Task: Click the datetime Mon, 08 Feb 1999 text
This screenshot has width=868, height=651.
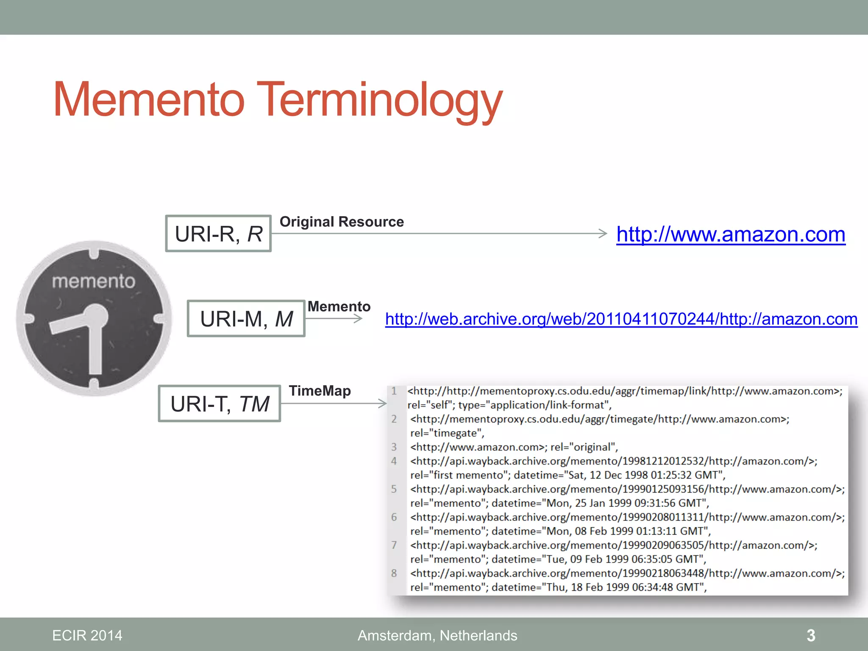Action: tap(560, 531)
